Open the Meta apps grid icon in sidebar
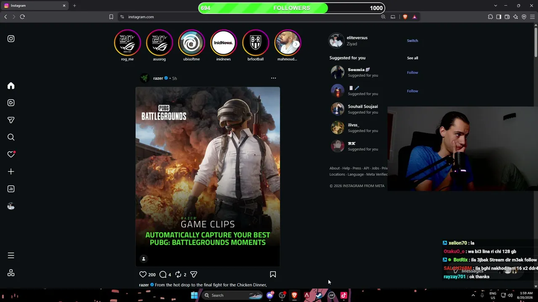The width and height of the screenshot is (538, 302). (11, 273)
